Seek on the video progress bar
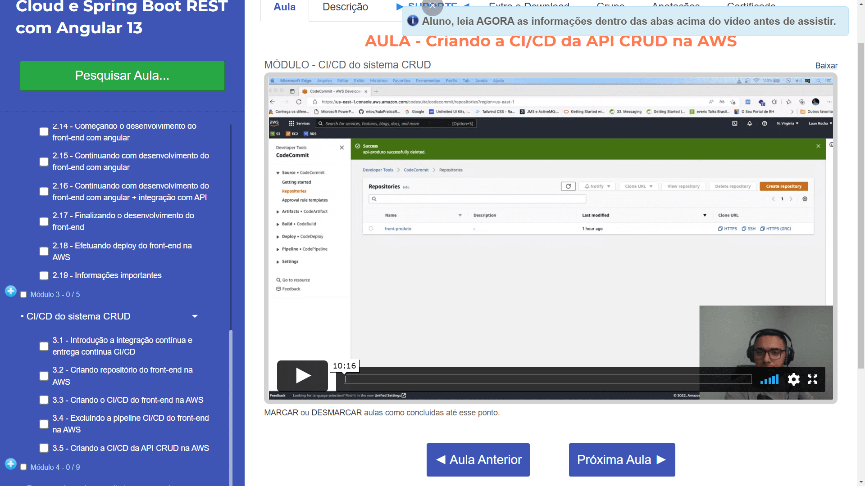Viewport: 865px width, 486px height. [548, 379]
